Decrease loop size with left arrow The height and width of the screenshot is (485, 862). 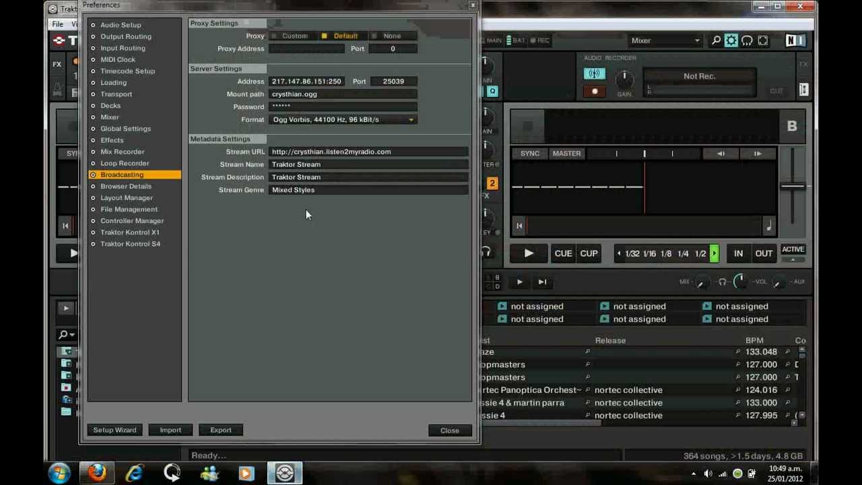[x=619, y=253]
